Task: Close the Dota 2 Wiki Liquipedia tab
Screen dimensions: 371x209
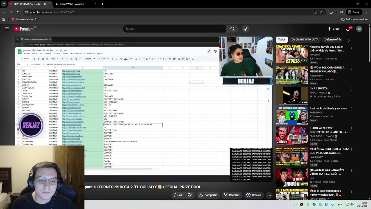Action: tap(95, 4)
